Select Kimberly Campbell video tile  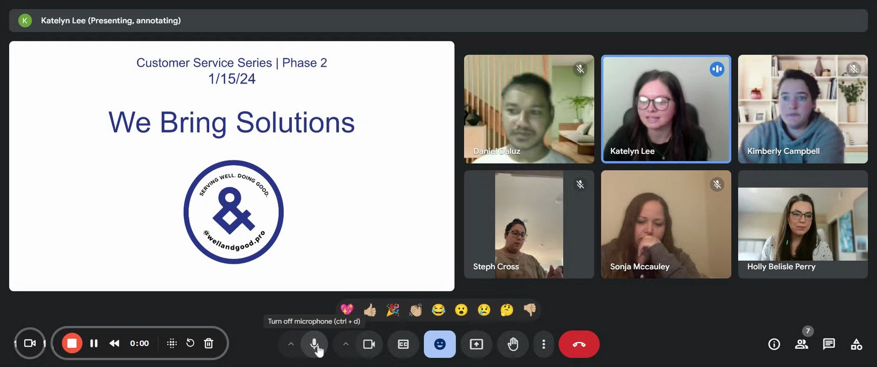[x=803, y=109]
